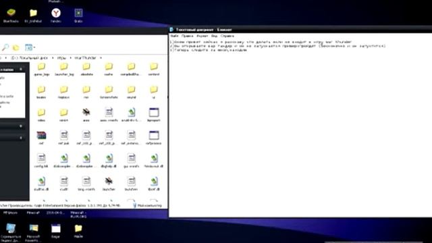Open Формат menu in Notepad

pos(202,36)
